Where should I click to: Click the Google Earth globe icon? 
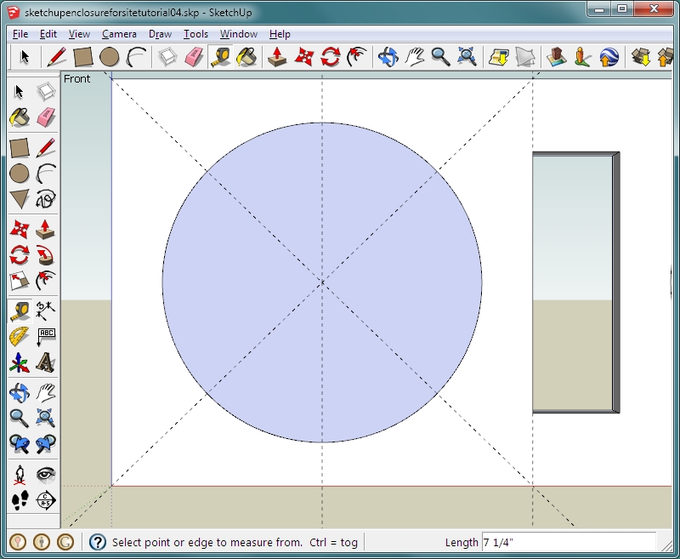tap(609, 57)
